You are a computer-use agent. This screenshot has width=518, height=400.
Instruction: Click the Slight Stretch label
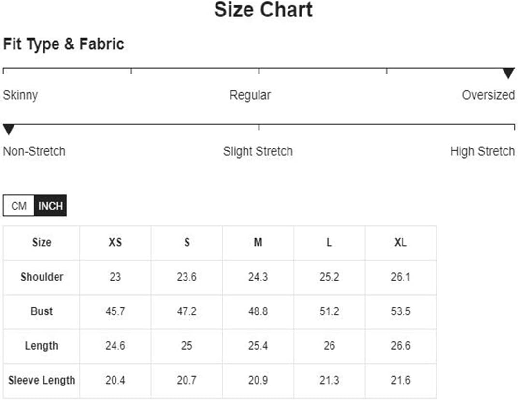pyautogui.click(x=258, y=151)
